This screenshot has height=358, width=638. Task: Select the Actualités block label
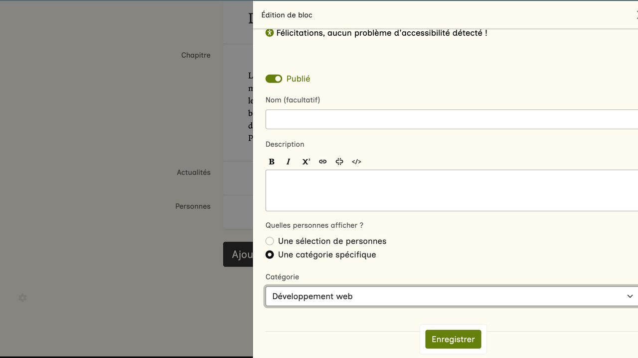click(x=193, y=173)
